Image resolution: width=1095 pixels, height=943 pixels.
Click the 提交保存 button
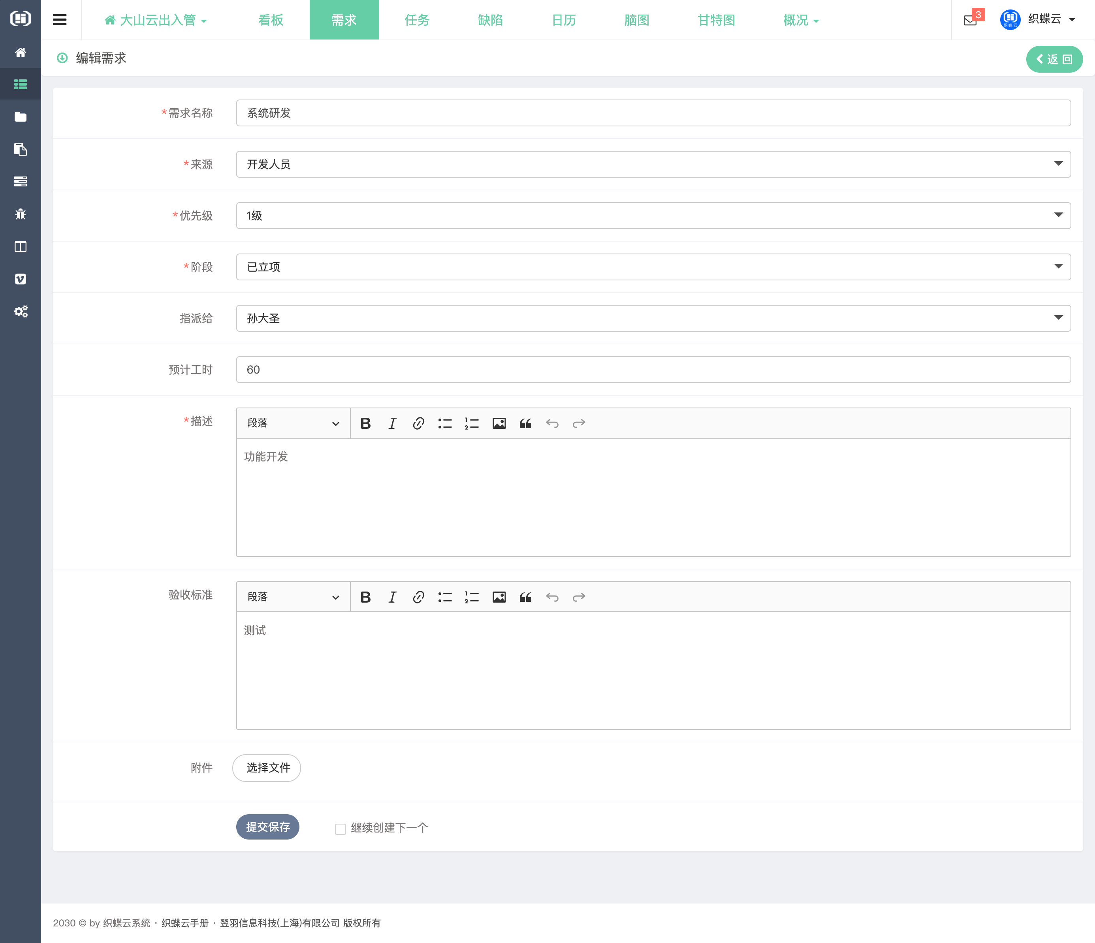[x=267, y=827]
